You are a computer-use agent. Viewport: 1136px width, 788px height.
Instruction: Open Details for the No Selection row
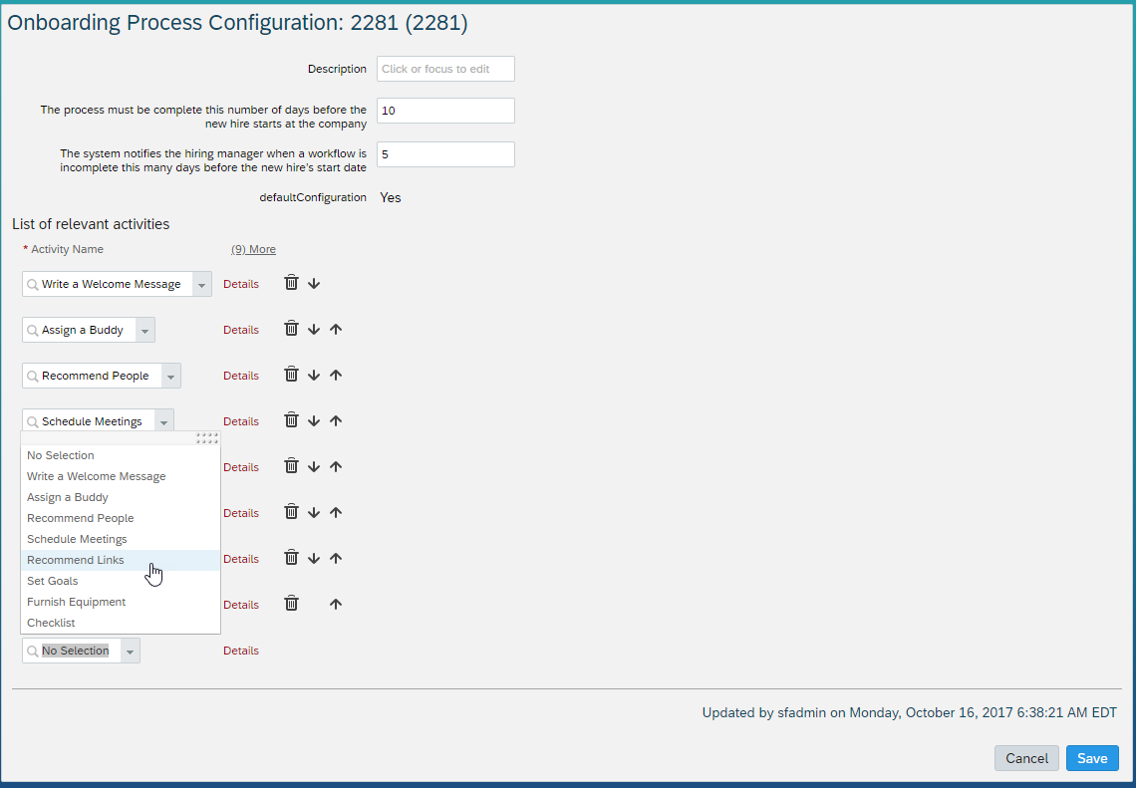click(x=241, y=651)
